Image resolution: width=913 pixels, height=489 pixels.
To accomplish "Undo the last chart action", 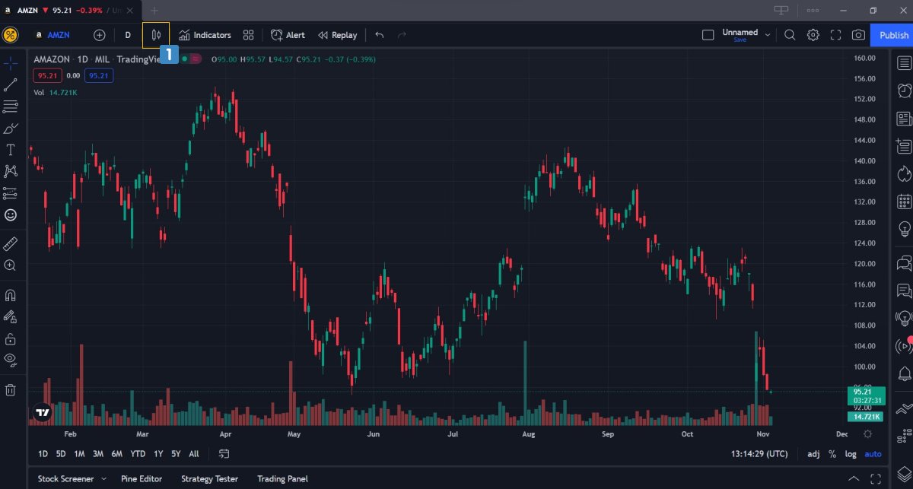I will click(380, 35).
